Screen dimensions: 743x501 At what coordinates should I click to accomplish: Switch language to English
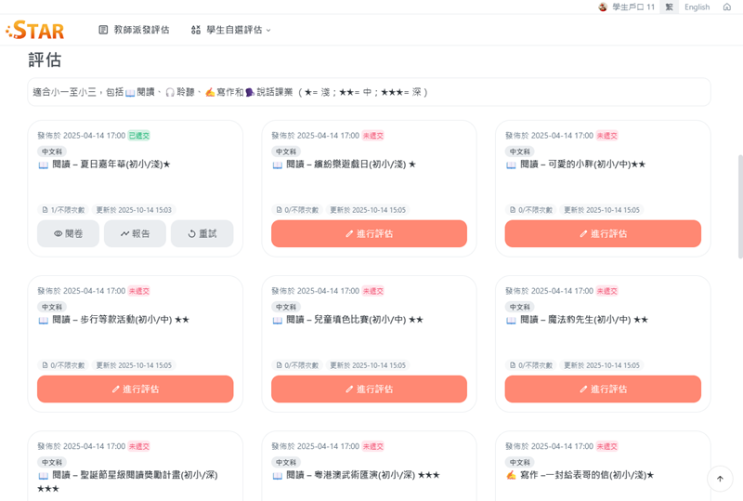697,7
